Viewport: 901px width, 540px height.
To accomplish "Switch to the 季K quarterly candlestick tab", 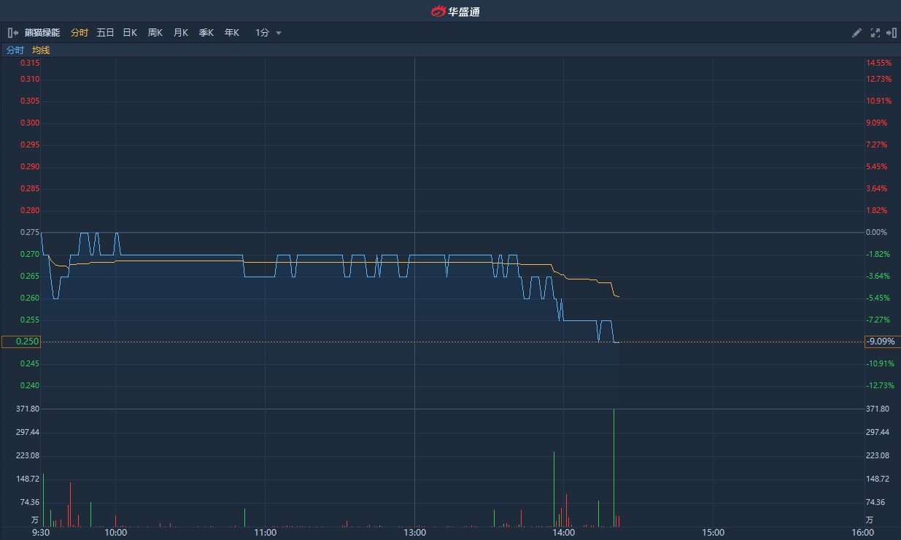I will pos(206,33).
